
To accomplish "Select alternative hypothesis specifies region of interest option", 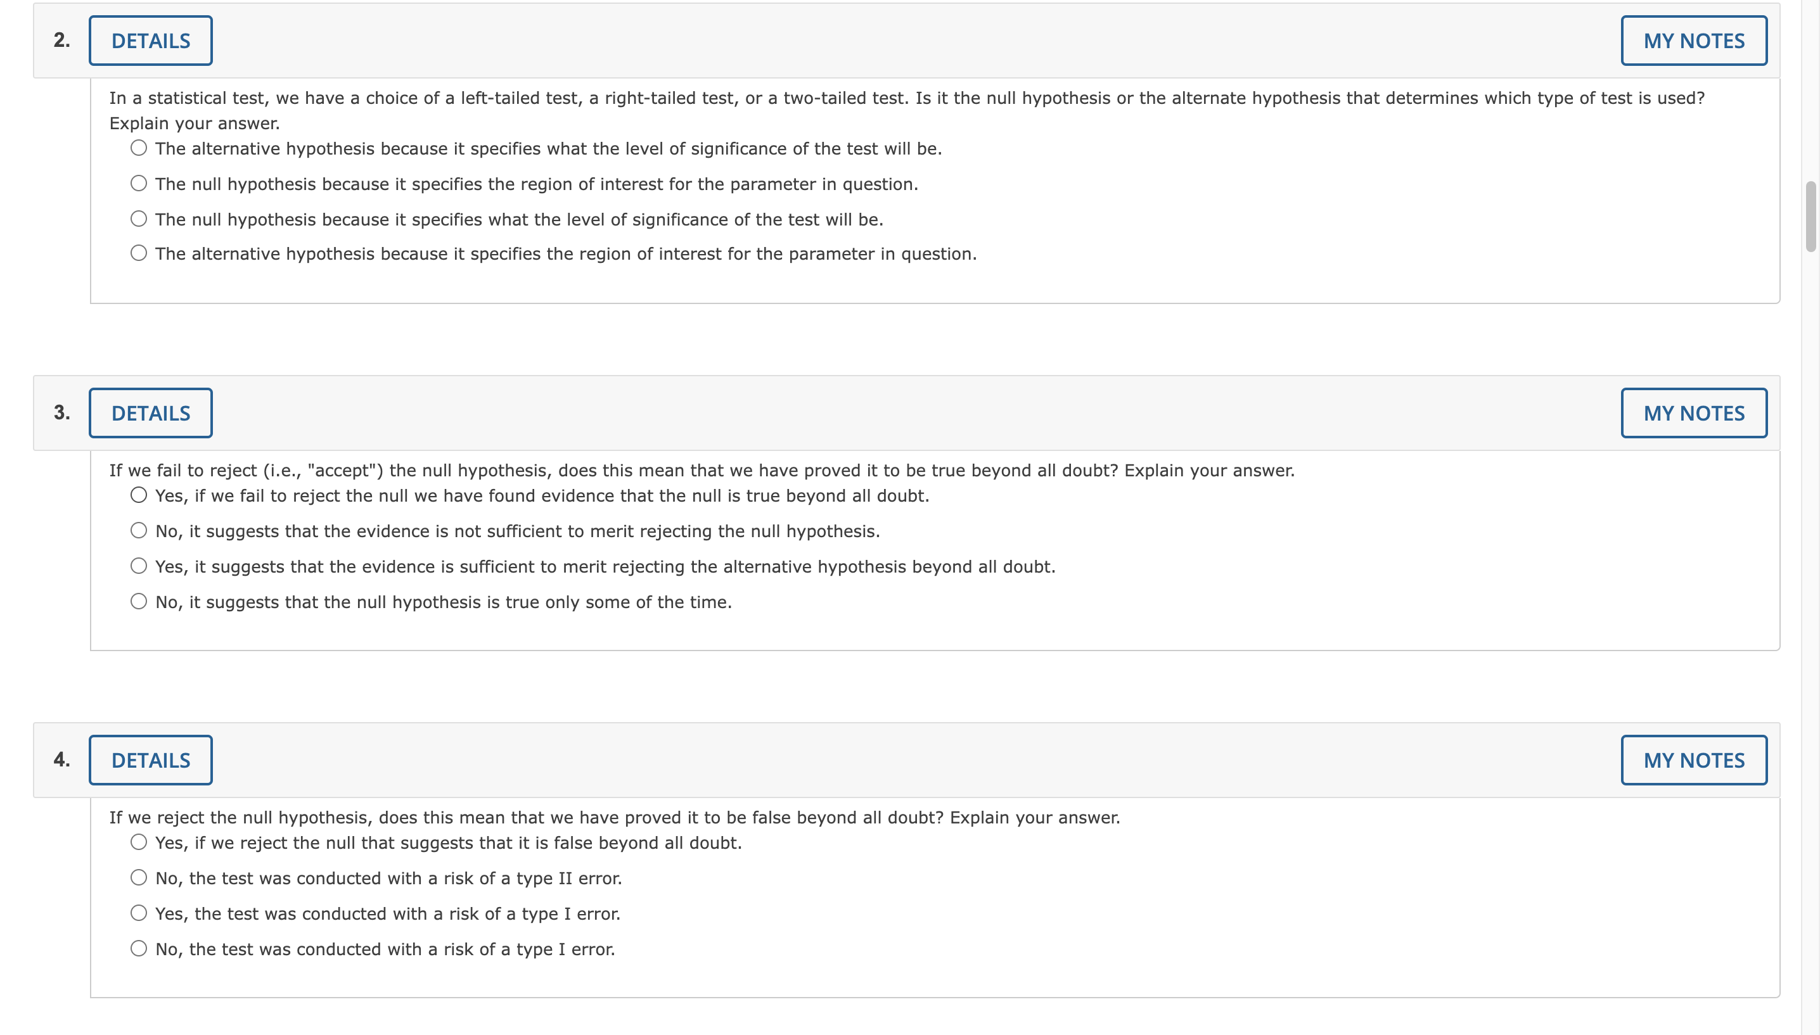I will point(139,252).
